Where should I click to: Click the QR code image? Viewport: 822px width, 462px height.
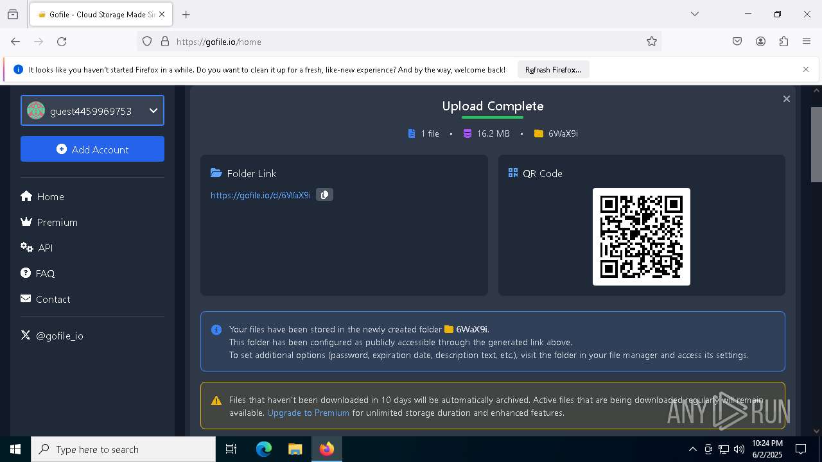click(641, 237)
